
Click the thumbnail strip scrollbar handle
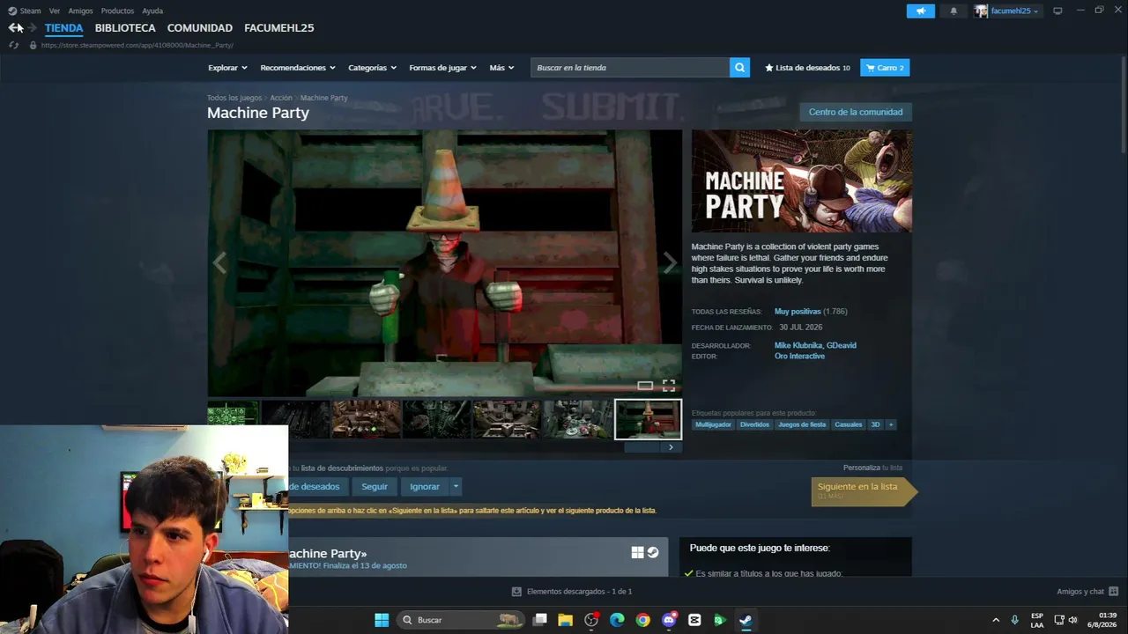[x=642, y=447]
